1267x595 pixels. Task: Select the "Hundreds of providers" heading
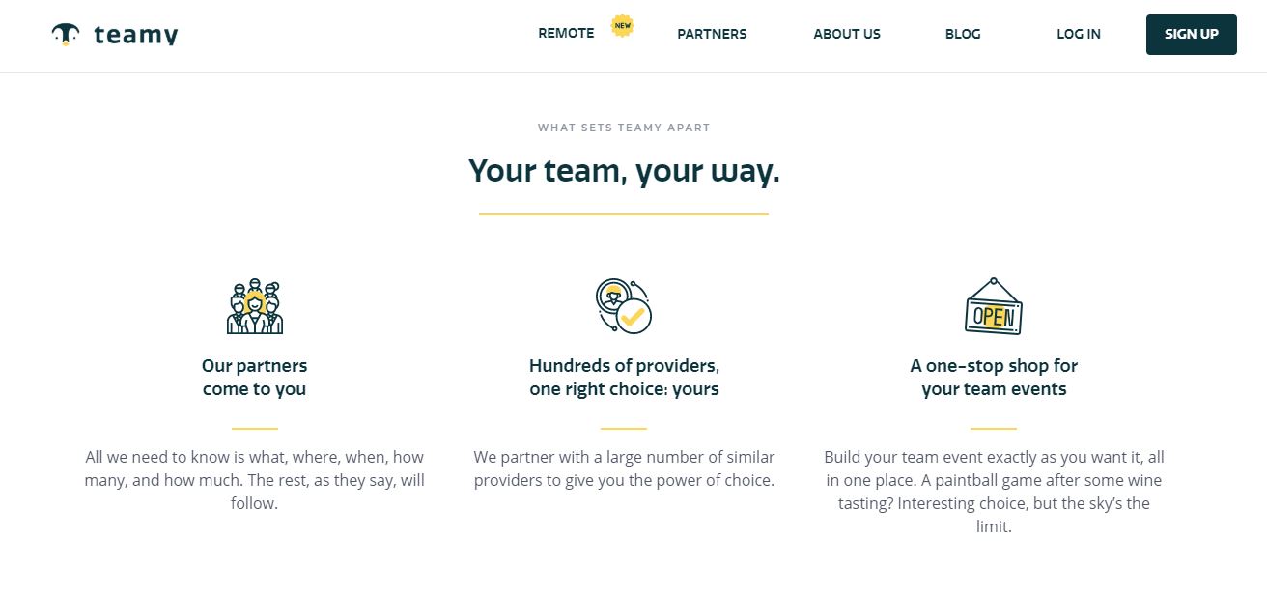coord(624,378)
